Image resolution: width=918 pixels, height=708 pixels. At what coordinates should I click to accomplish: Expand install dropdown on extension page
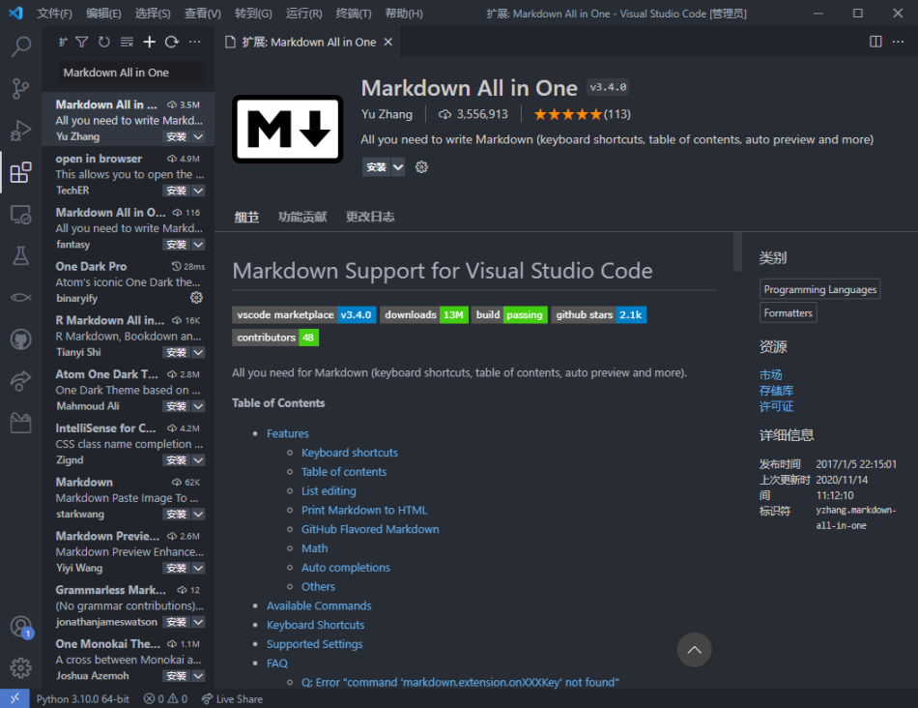pos(398,167)
